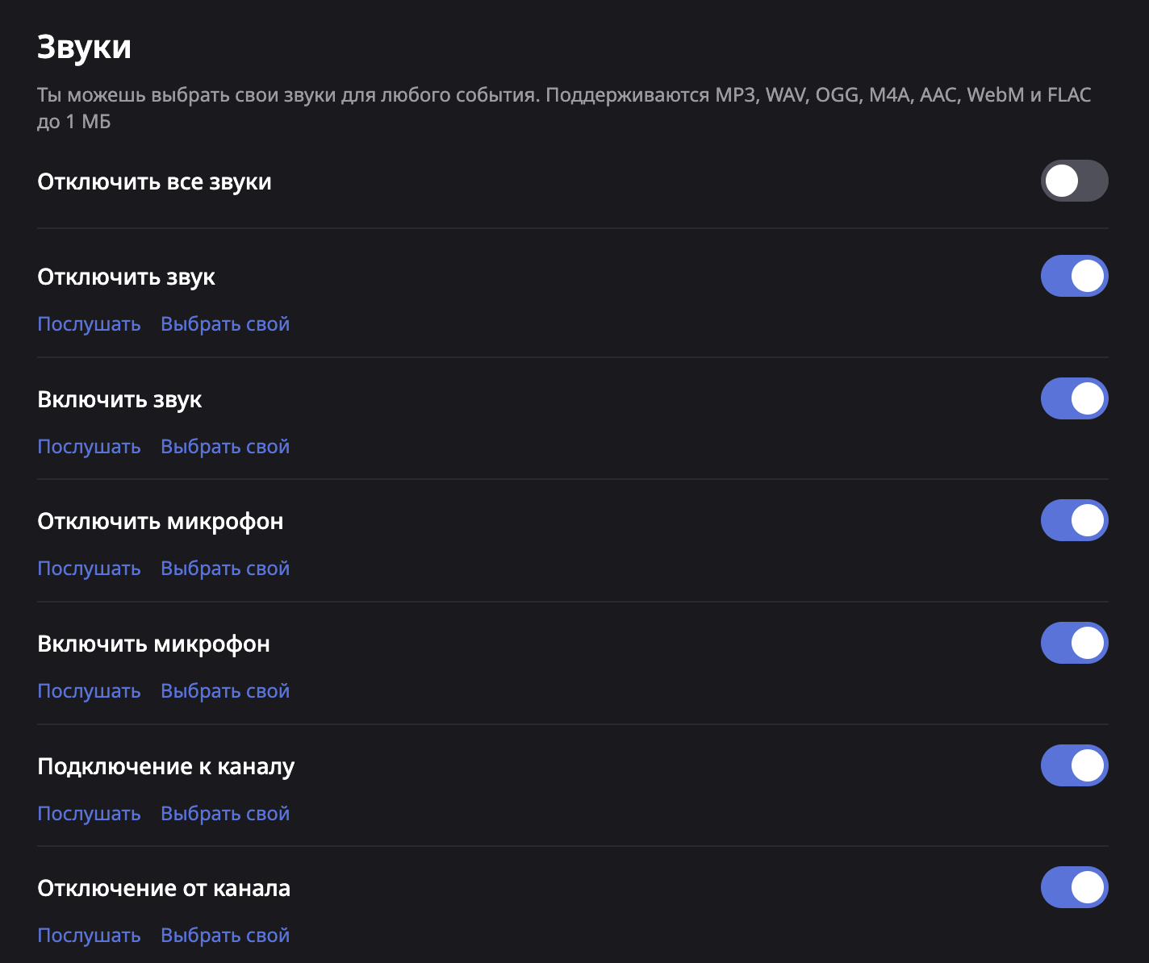1149x963 pixels.
Task: Toggle the 'Включить микрофон' sound switch
Action: pyautogui.click(x=1074, y=644)
